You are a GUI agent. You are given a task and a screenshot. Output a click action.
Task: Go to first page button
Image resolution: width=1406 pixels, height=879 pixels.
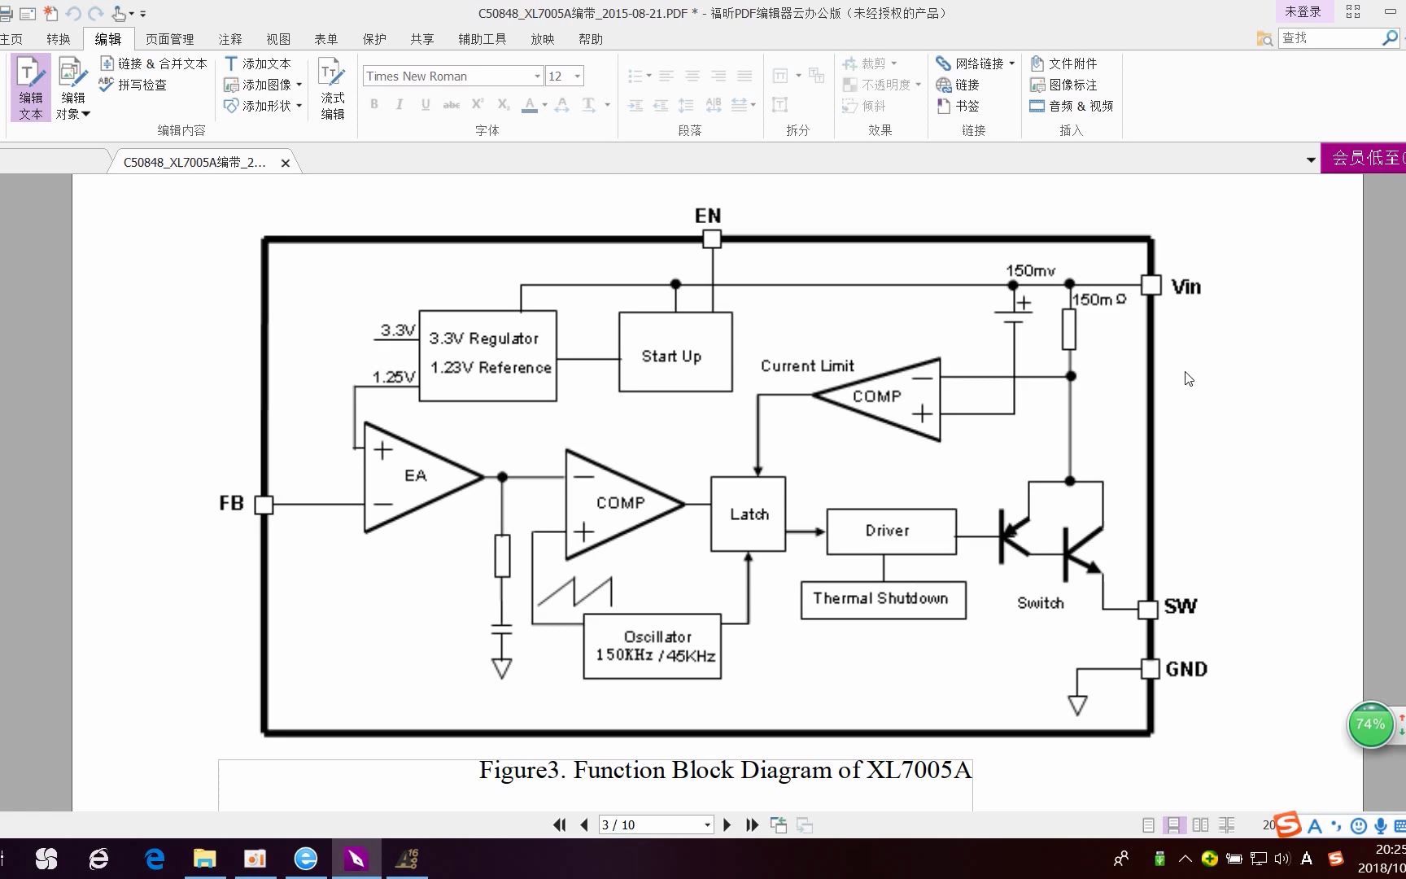pos(559,825)
